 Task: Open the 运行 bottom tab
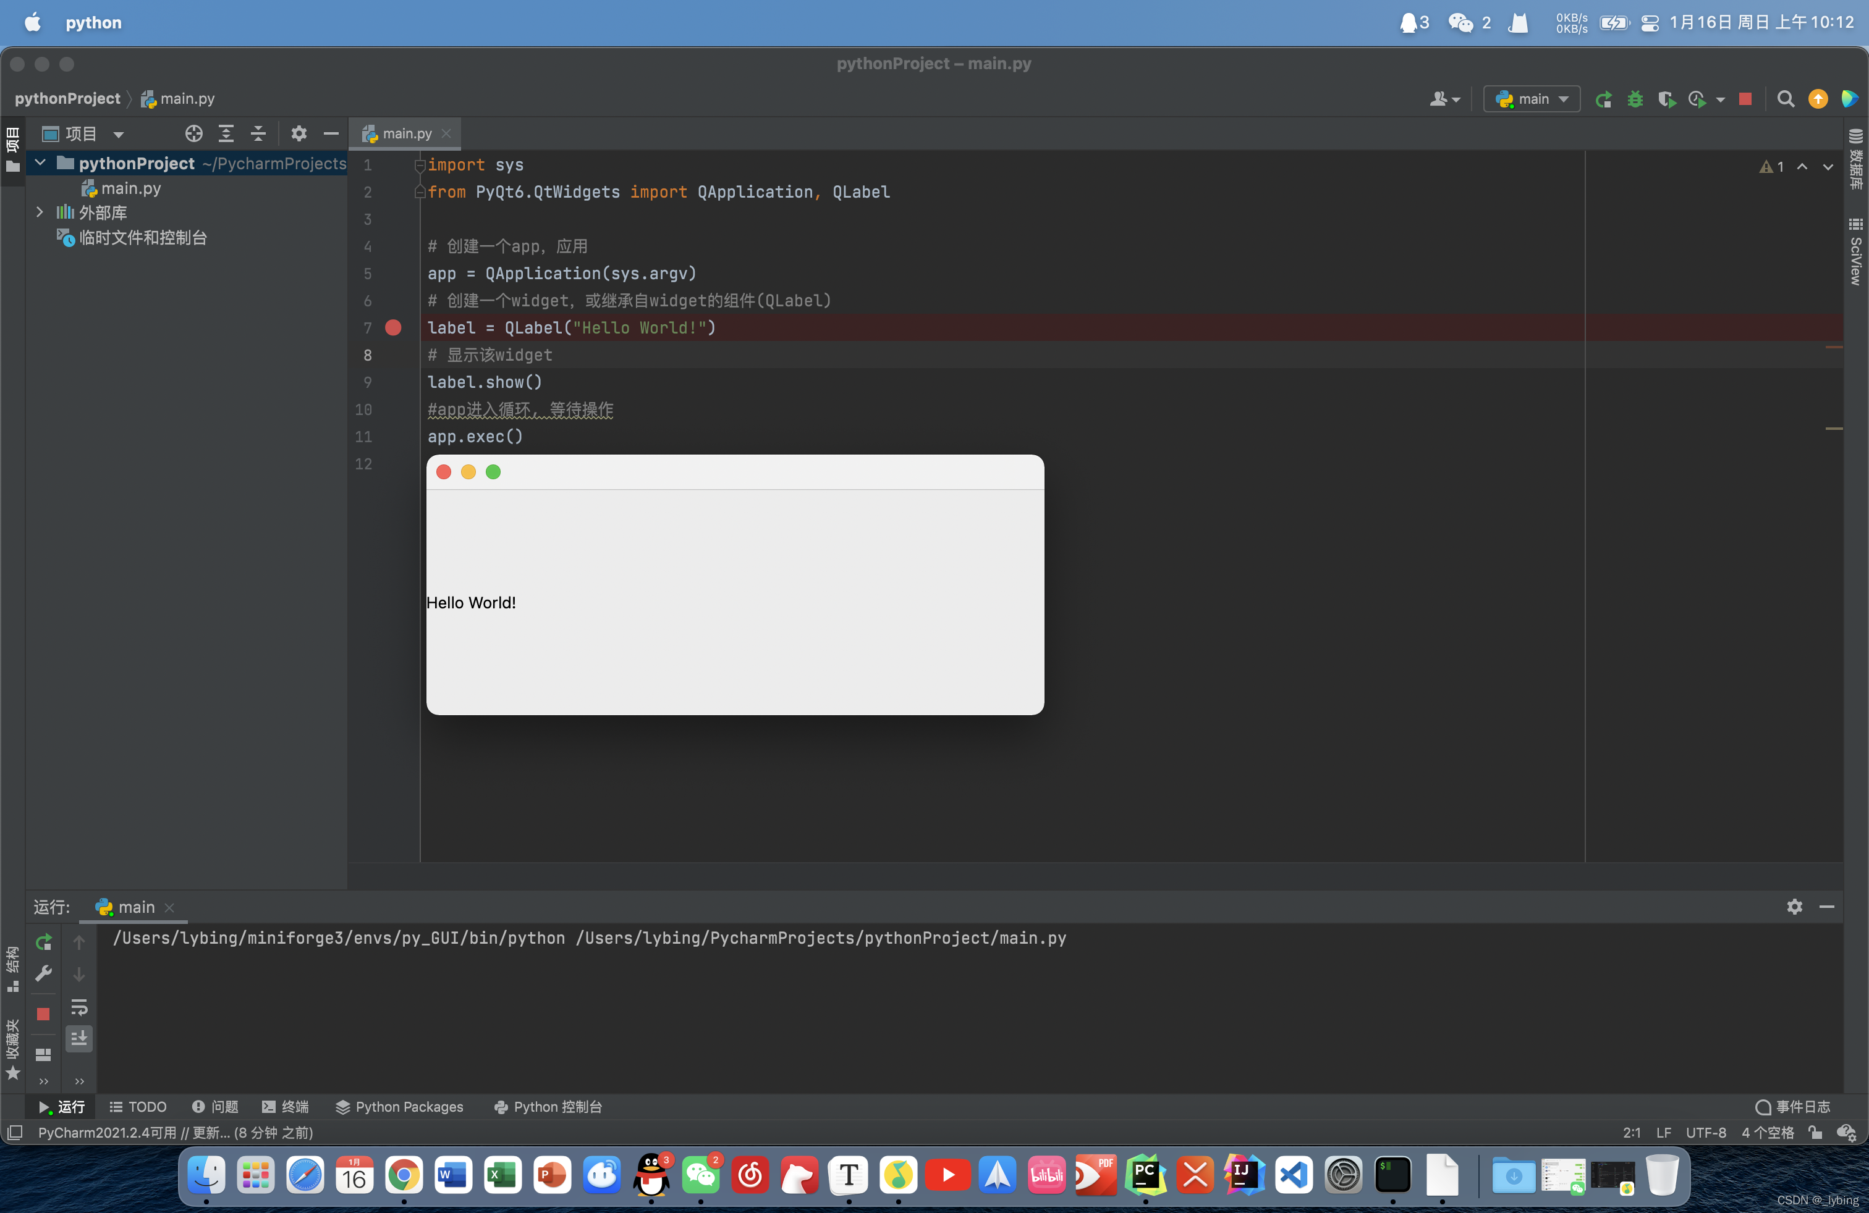(62, 1106)
